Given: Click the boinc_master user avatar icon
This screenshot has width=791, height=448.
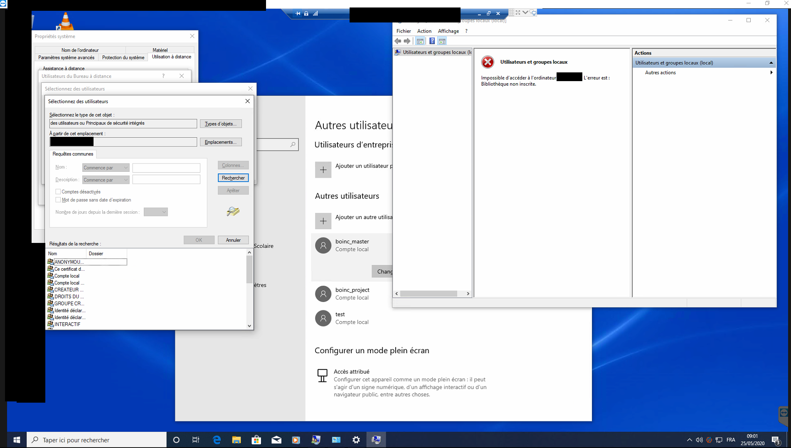Looking at the screenshot, I should pos(323,245).
